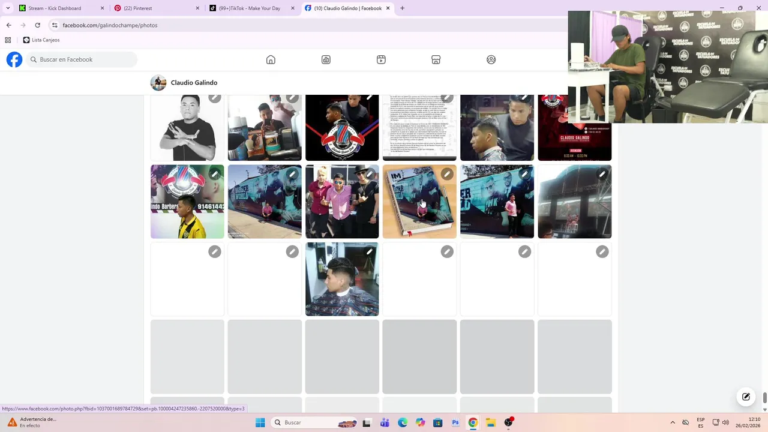Image resolution: width=768 pixels, height=432 pixels.
Task: Click edit pencil on first blank loading tile
Action: [x=215, y=251]
